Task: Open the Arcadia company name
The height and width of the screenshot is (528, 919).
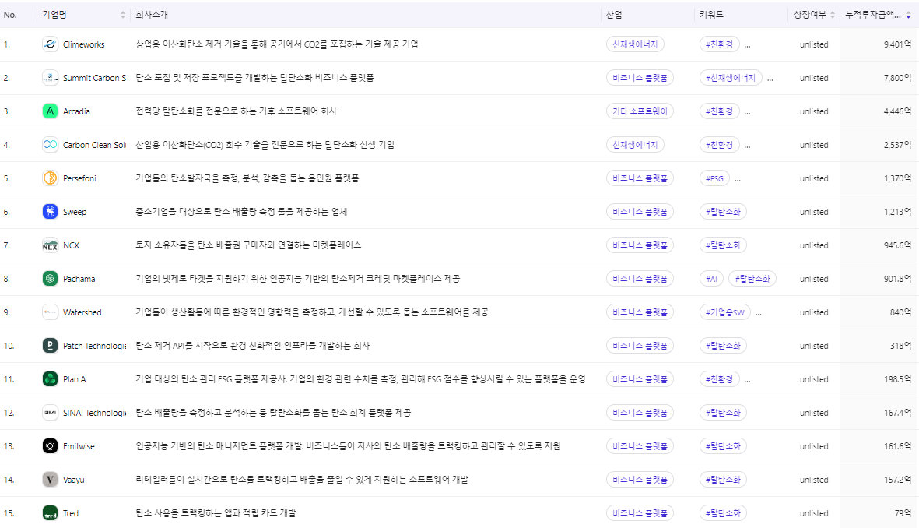Action: [77, 111]
